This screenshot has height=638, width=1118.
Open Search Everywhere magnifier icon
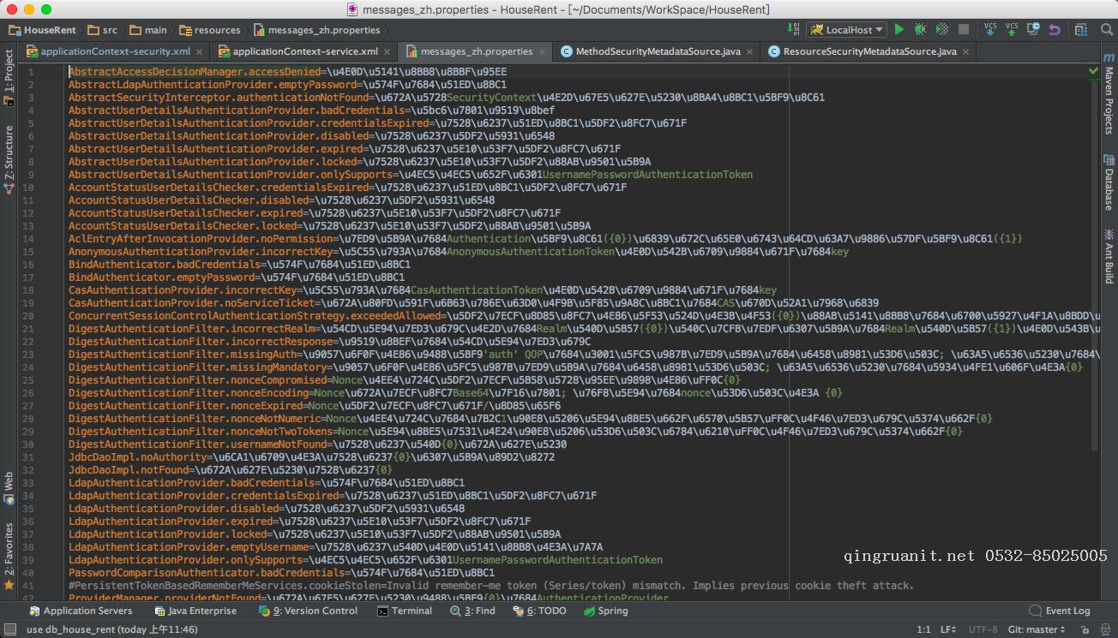[x=1106, y=30]
